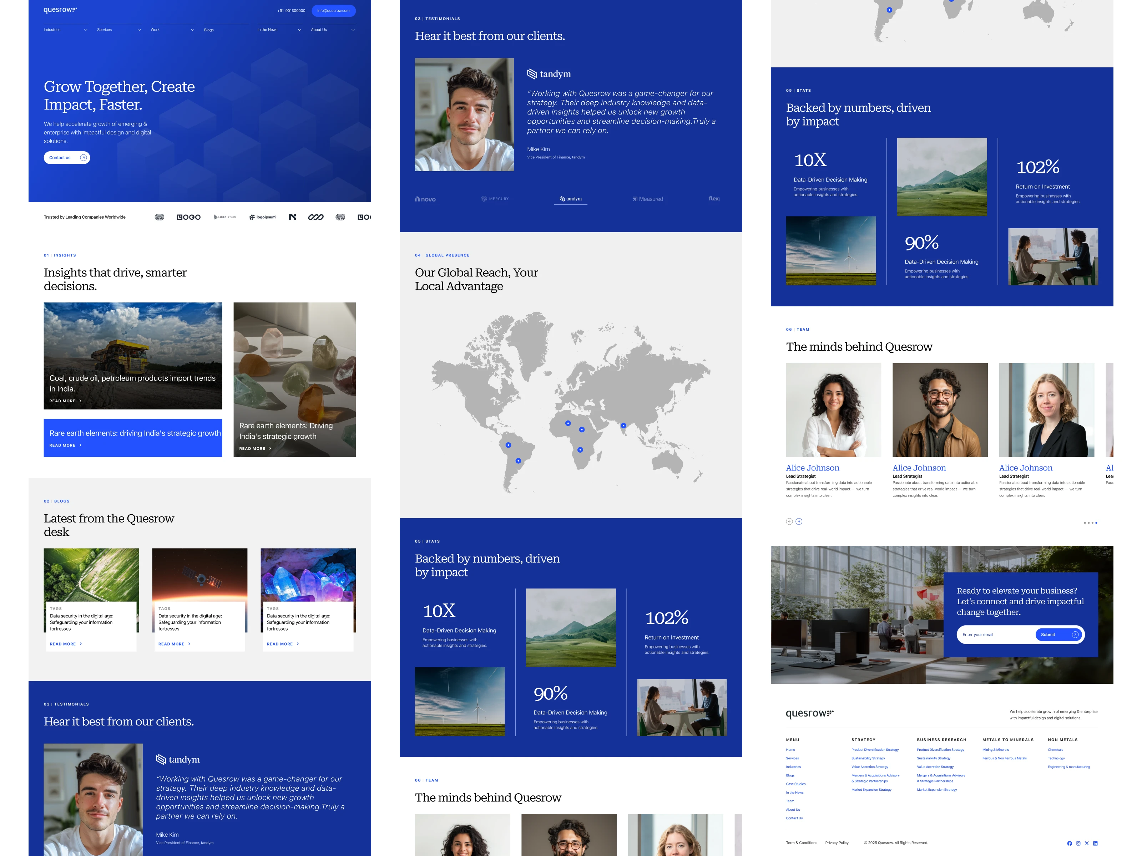Open the Instagram icon in the footer
The height and width of the screenshot is (856, 1142).
1078,843
